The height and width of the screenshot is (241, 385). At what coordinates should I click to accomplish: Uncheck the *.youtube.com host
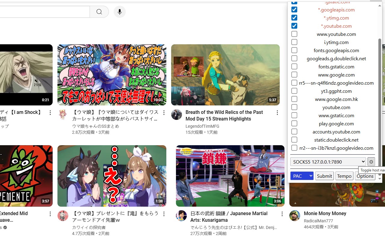tap(294, 26)
